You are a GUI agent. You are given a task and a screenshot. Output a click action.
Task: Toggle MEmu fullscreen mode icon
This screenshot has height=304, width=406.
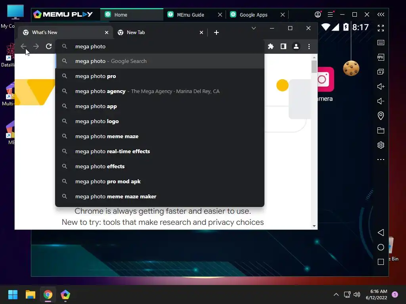pyautogui.click(x=381, y=28)
